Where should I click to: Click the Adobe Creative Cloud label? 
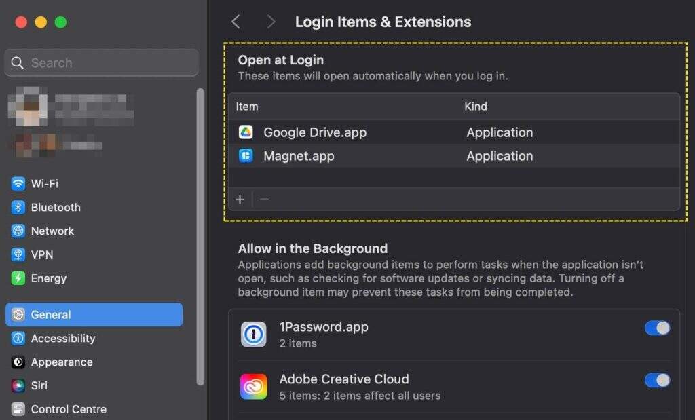[x=344, y=379]
